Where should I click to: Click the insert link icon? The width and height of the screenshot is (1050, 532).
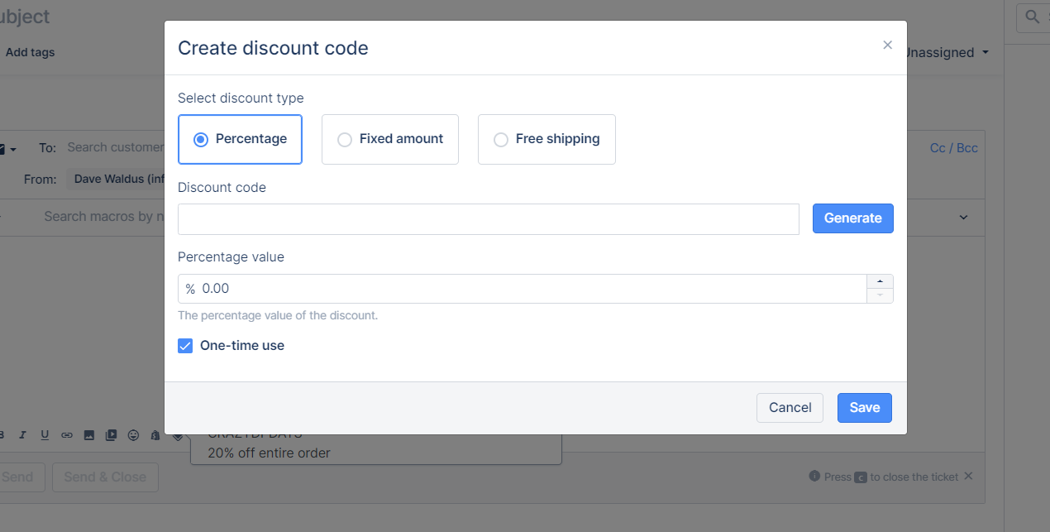(67, 435)
